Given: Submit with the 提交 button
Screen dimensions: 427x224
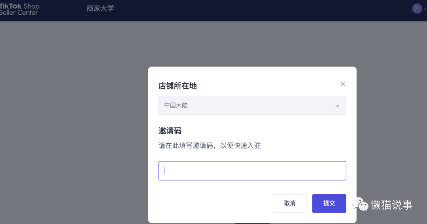Looking at the screenshot, I should coord(329,203).
